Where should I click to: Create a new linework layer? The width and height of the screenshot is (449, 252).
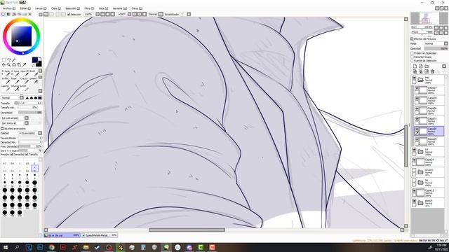pyautogui.click(x=421, y=66)
